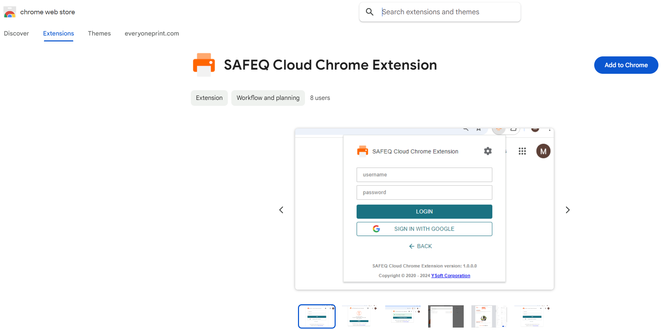The width and height of the screenshot is (664, 330).
Task: Select the fourth dark screenshot thumbnail
Action: click(446, 316)
